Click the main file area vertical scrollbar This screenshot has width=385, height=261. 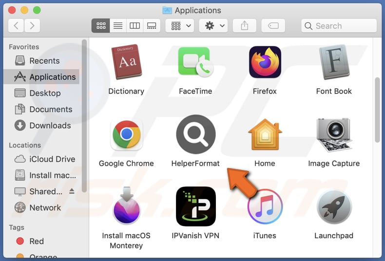click(377, 110)
